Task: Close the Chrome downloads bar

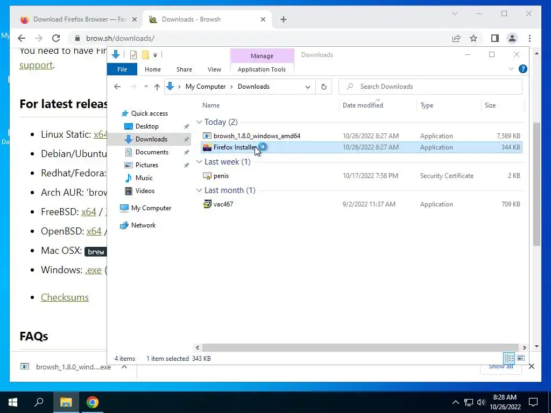Action: (531, 366)
